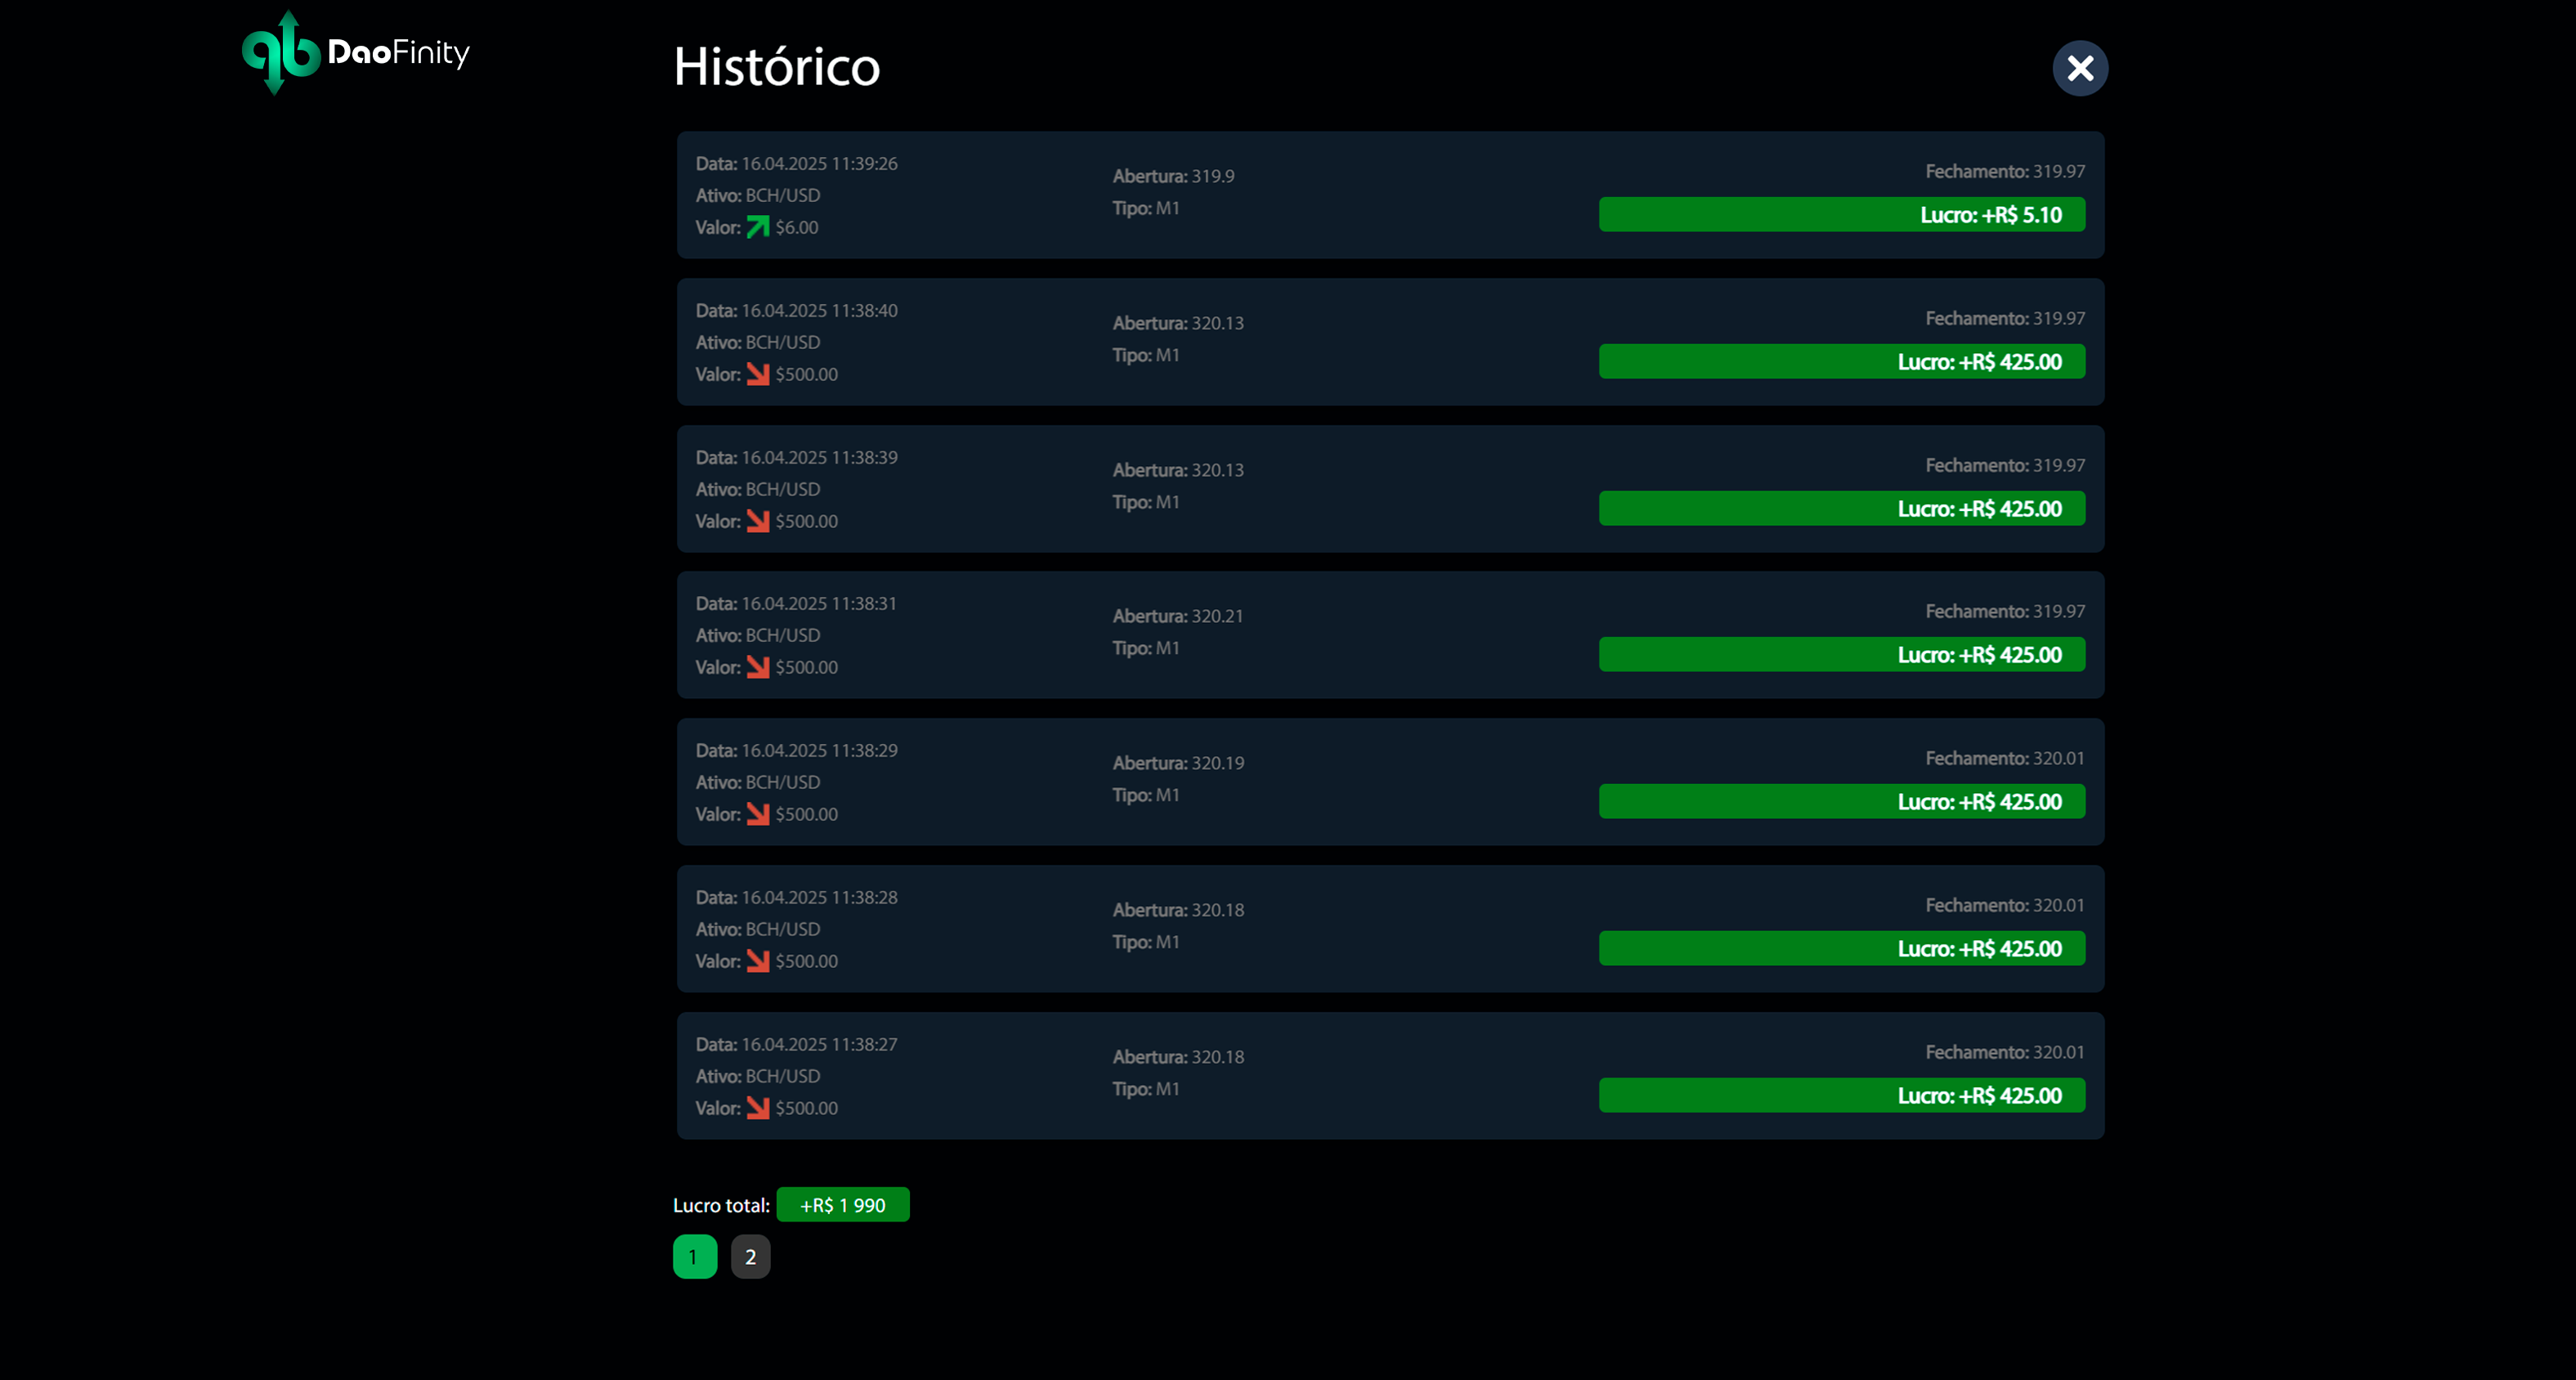Click the Abertura: 320.21 value
Viewport: 2576px width, 1380px height.
click(x=1178, y=616)
